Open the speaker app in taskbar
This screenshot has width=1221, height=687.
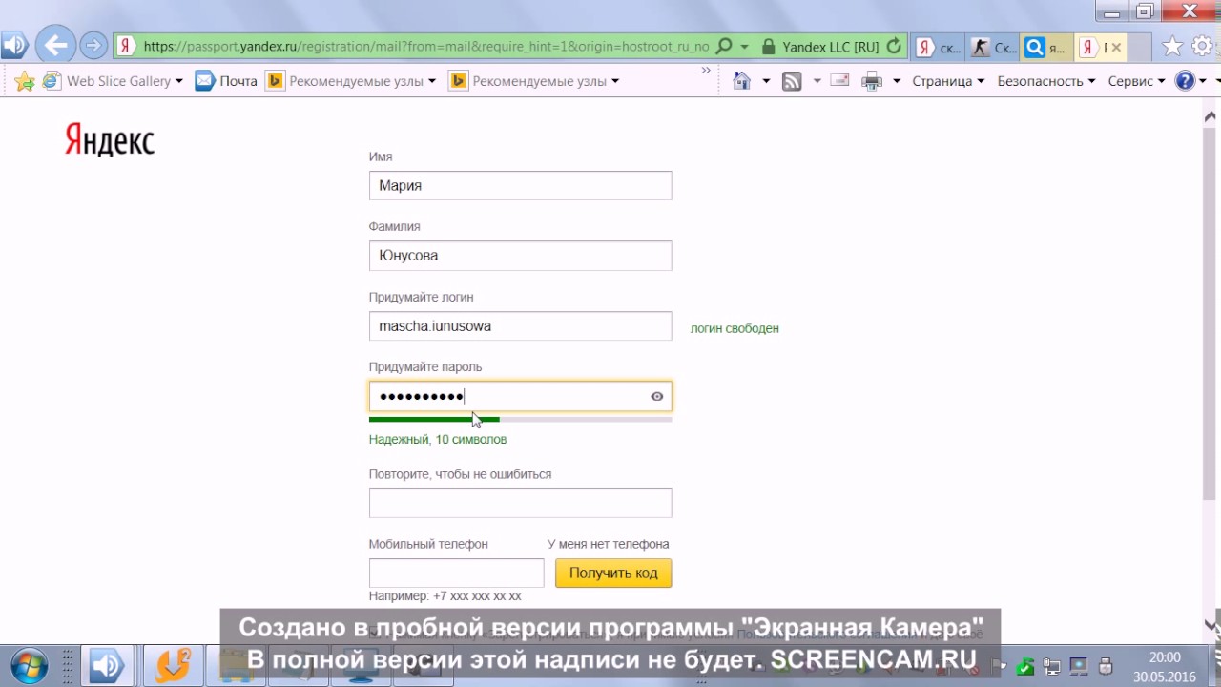(x=106, y=665)
